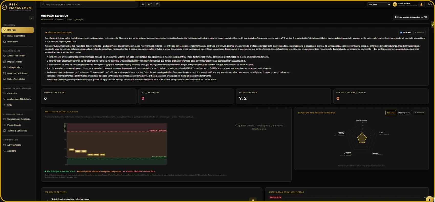Minimize the Síntese Executiva panel

(419, 32)
